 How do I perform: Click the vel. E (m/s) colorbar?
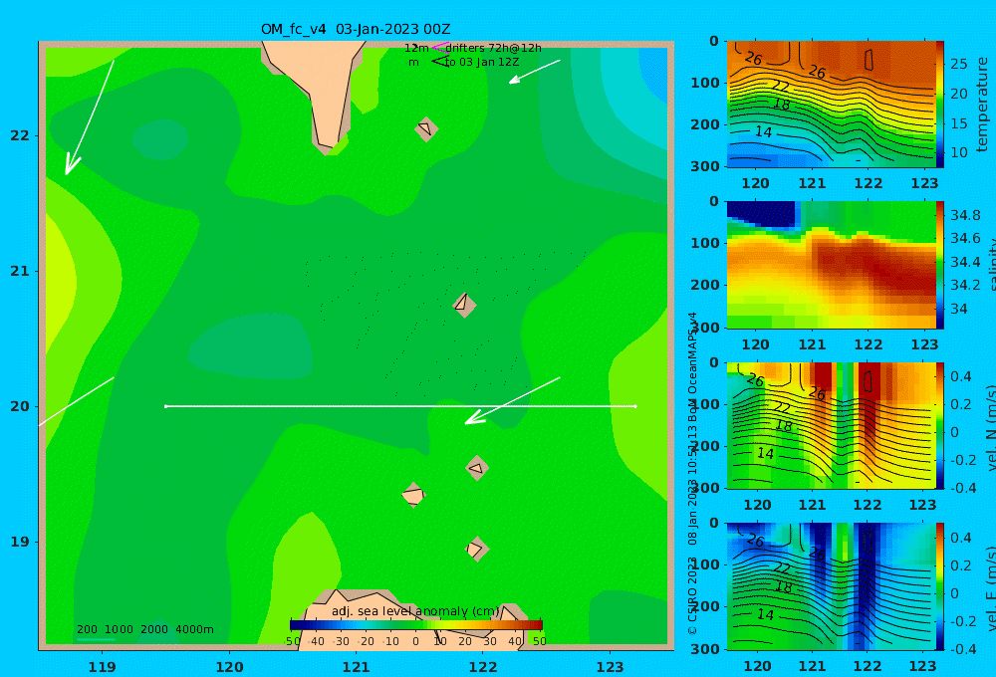(x=940, y=586)
